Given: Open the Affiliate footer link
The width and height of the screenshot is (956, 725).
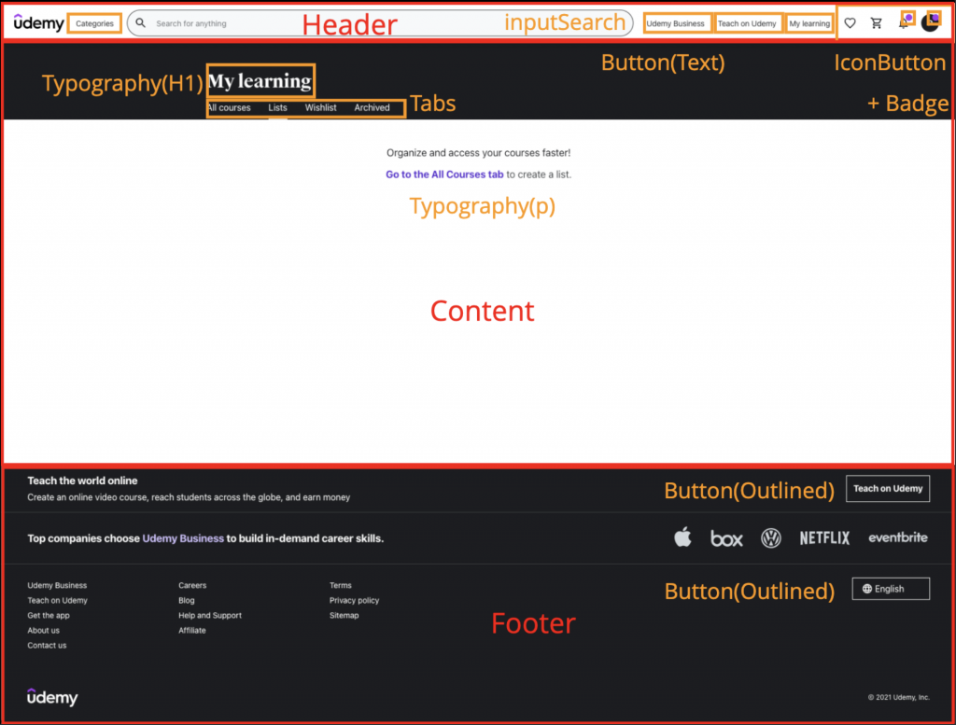Looking at the screenshot, I should [x=192, y=631].
